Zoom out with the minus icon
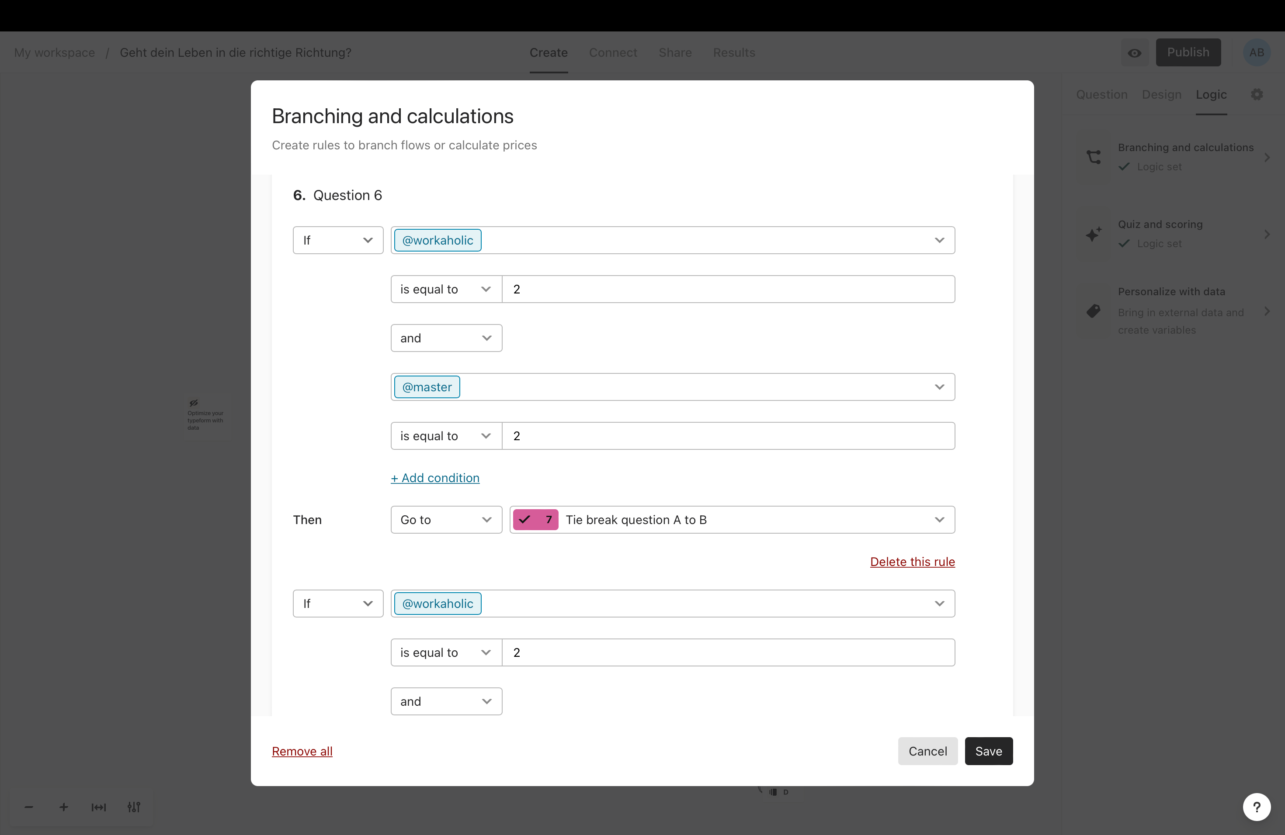The width and height of the screenshot is (1285, 835). coord(29,807)
